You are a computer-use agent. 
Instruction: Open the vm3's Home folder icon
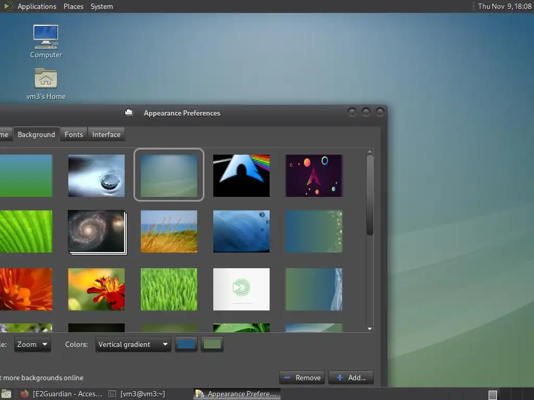46,84
